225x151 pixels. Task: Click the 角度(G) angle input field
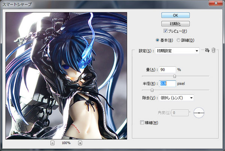[180, 113]
